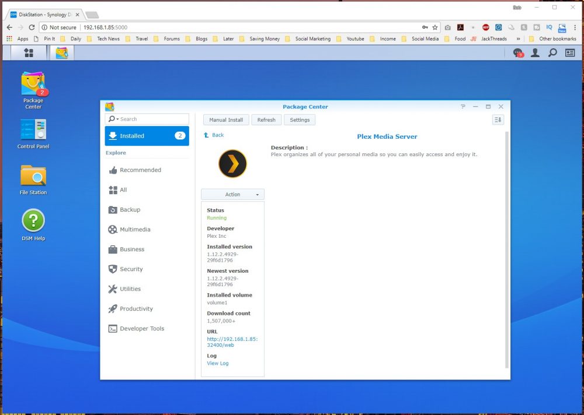Click the IQ extension icon
The width and height of the screenshot is (584, 415).
(549, 27)
